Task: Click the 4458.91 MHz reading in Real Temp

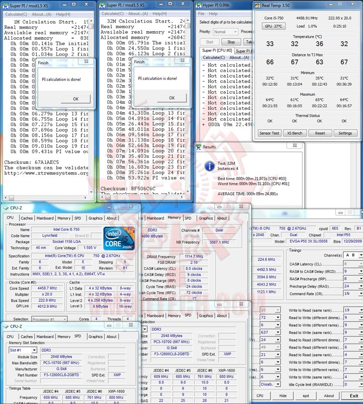Action: pos(307,18)
